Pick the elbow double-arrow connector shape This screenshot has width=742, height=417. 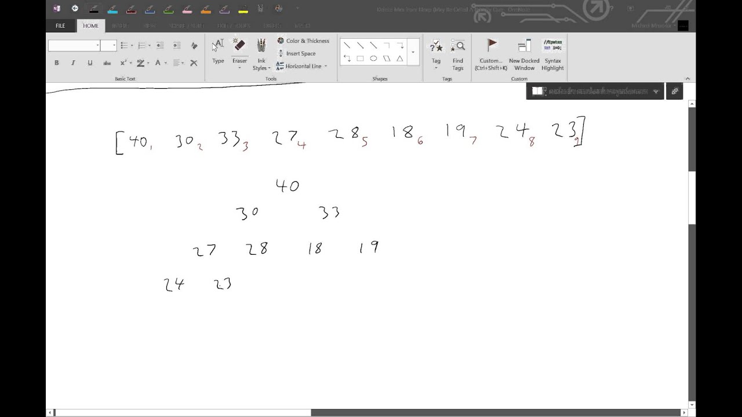coord(347,58)
